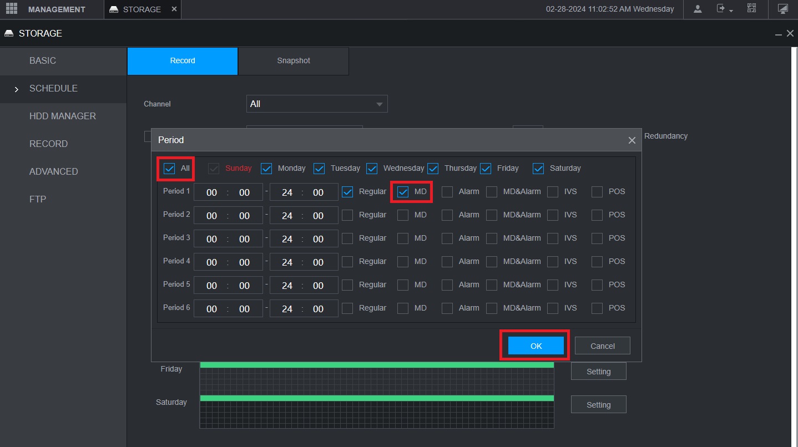Click the Friday green schedule bar

tap(377, 365)
